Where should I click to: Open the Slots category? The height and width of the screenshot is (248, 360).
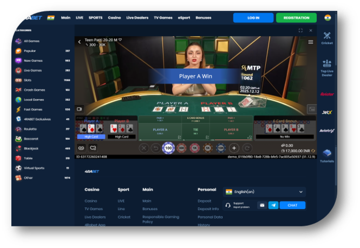(x=43, y=80)
